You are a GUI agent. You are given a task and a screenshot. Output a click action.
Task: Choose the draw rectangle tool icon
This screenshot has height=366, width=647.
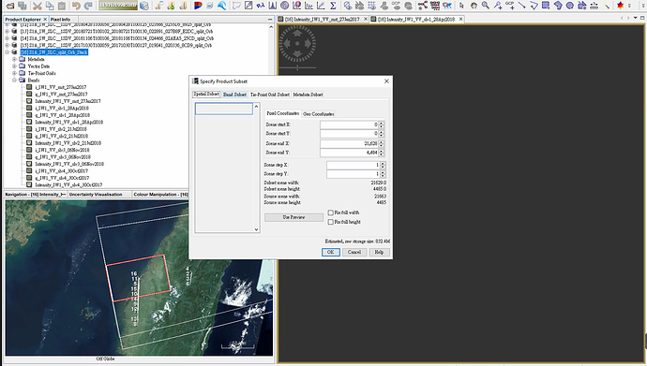546,6
